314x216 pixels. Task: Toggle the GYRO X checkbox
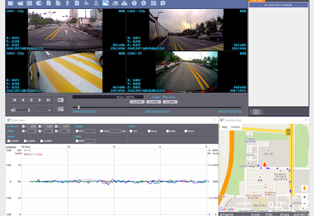[23, 131]
